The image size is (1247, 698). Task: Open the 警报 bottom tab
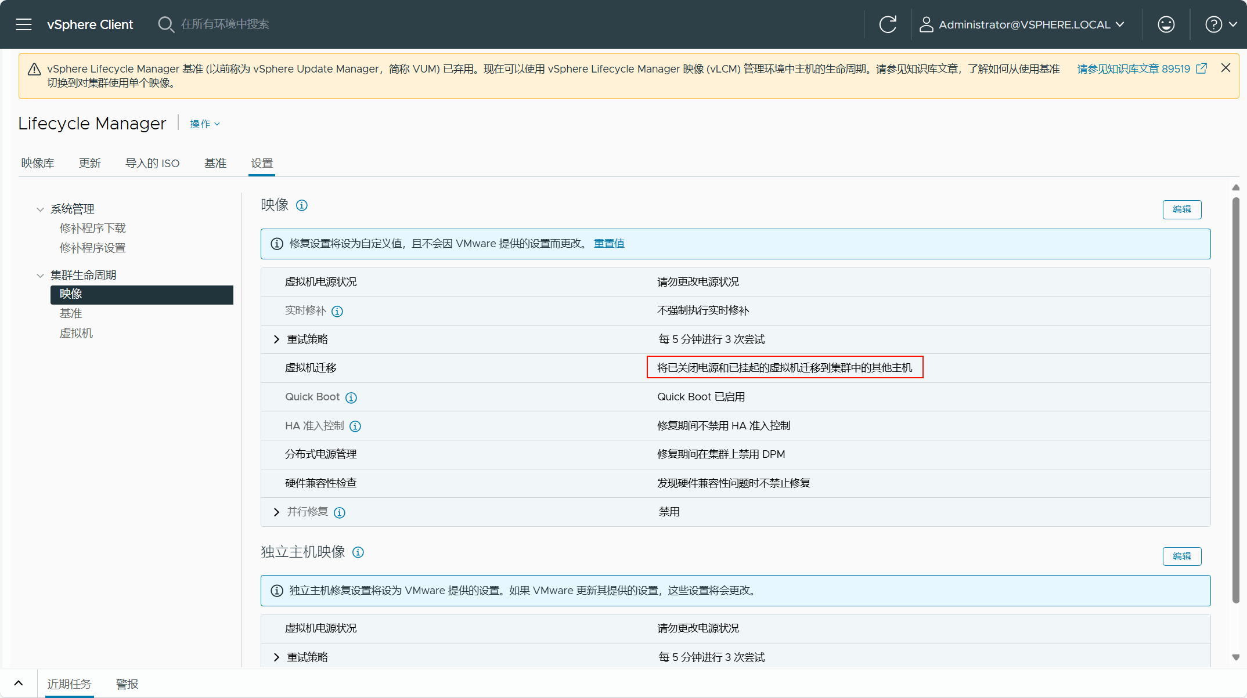(x=127, y=683)
